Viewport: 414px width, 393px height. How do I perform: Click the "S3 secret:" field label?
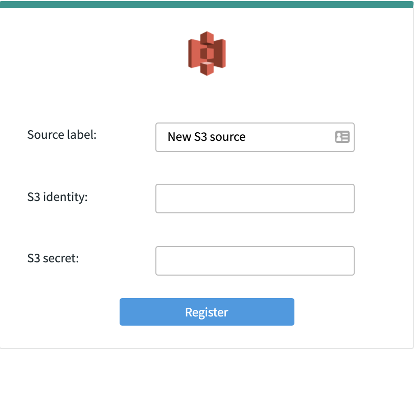(x=53, y=258)
